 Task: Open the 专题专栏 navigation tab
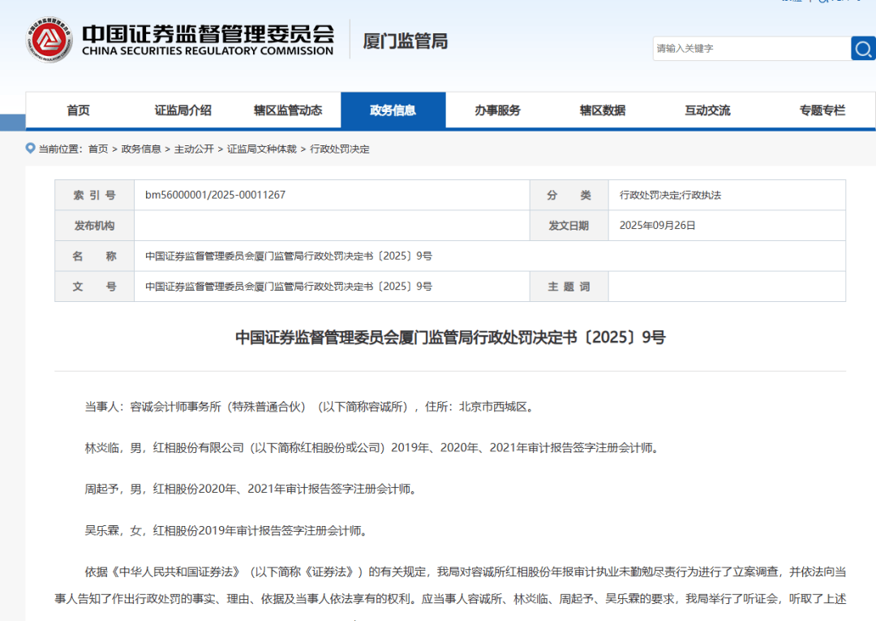pyautogui.click(x=822, y=110)
